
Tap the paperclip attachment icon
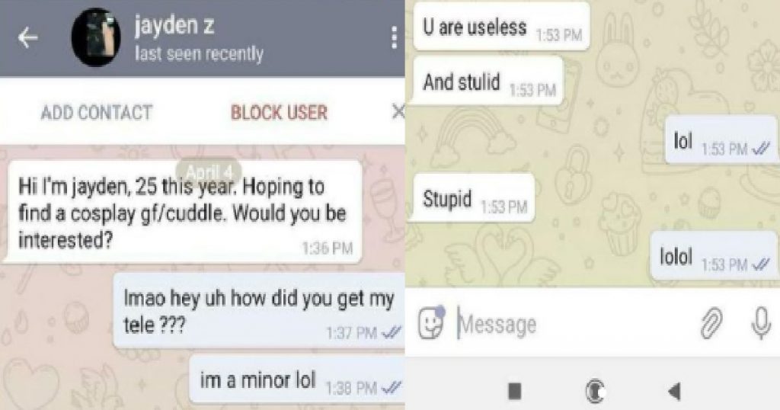coord(711,323)
